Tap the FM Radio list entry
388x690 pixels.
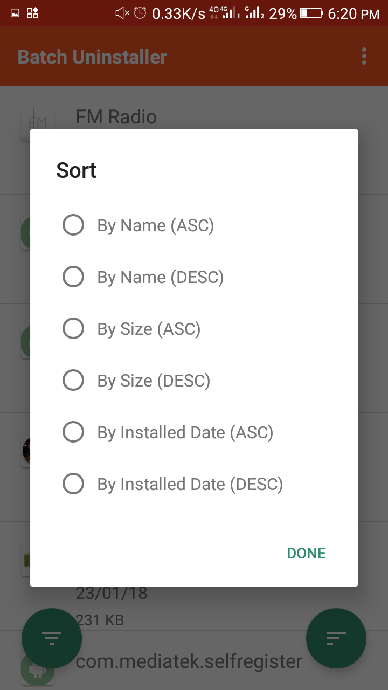(116, 116)
